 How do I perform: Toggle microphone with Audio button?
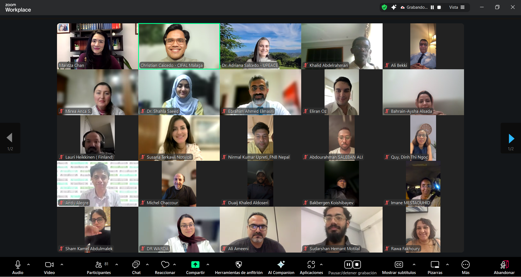tap(18, 265)
